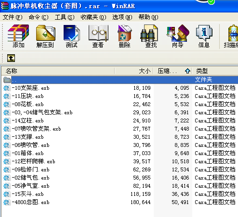This screenshot has width=238, height=217.
Task: Open the File (文件) menu
Action: (x=13, y=17)
